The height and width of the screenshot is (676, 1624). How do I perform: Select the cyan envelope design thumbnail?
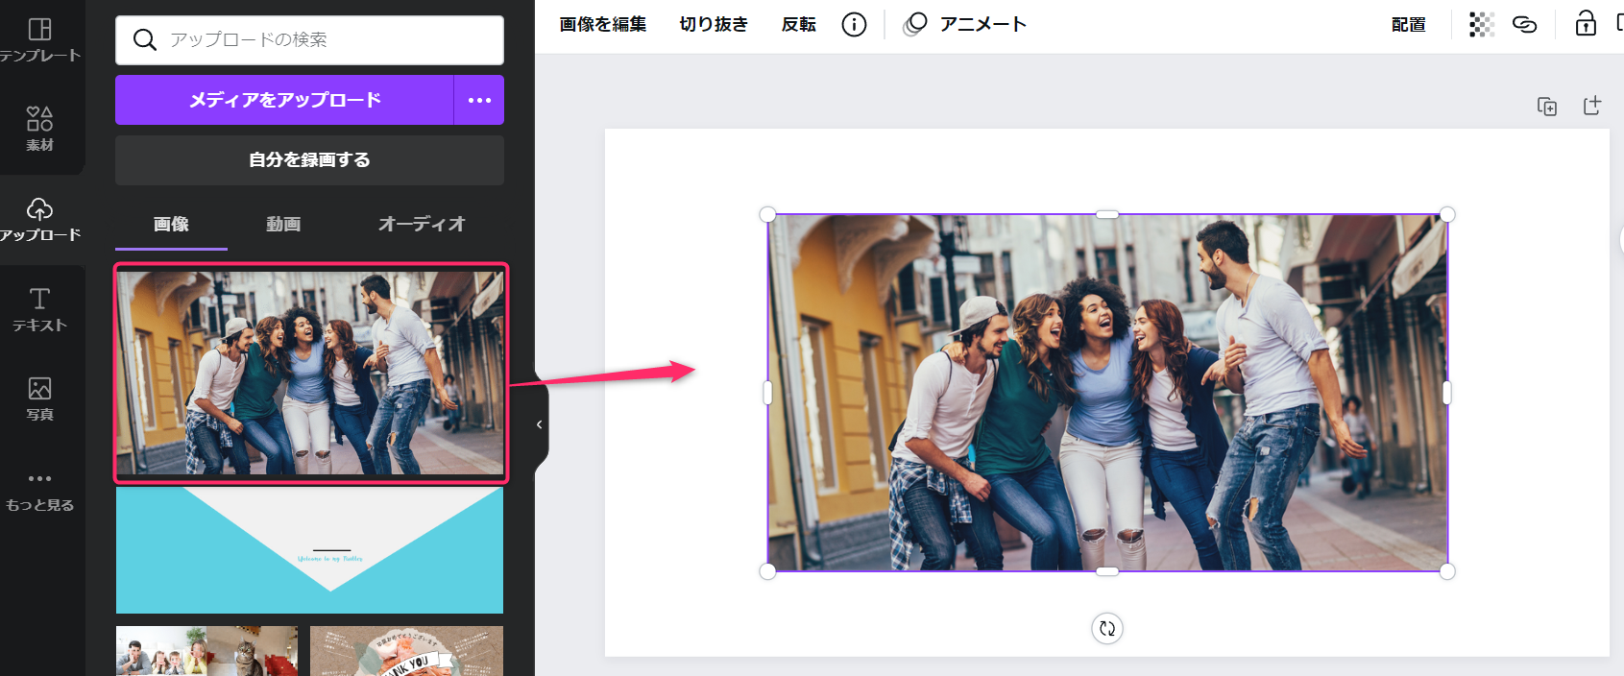309,550
